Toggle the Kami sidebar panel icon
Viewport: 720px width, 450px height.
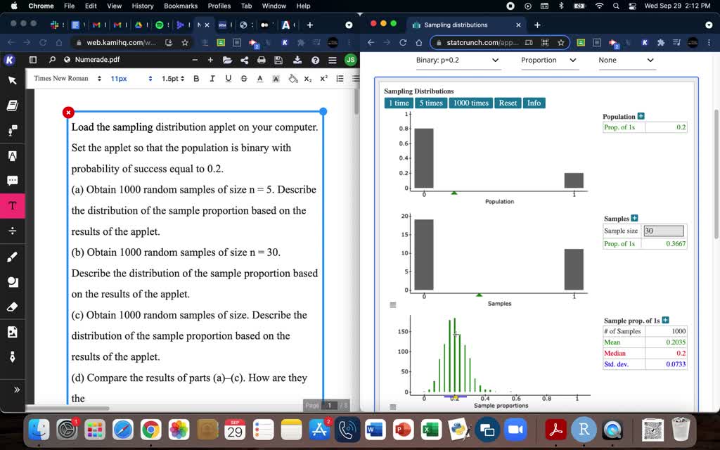(33, 60)
